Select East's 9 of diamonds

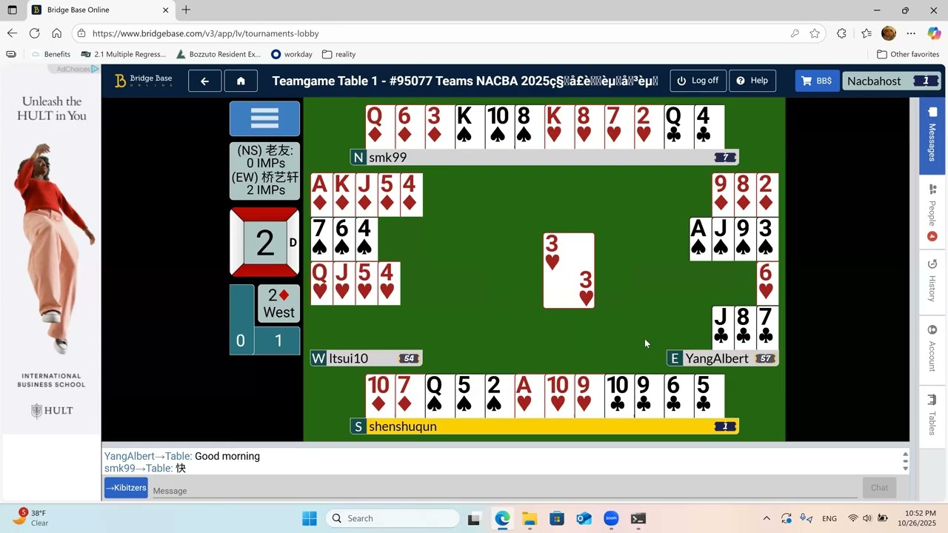723,195
